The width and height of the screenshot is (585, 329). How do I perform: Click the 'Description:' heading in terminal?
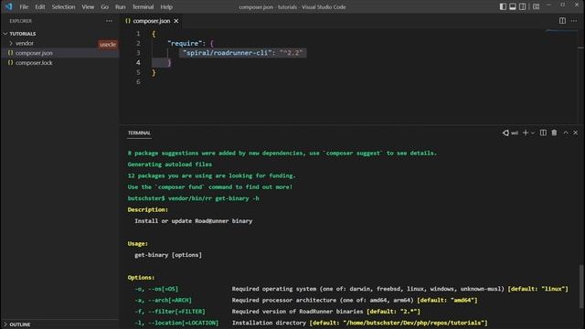[148, 209]
